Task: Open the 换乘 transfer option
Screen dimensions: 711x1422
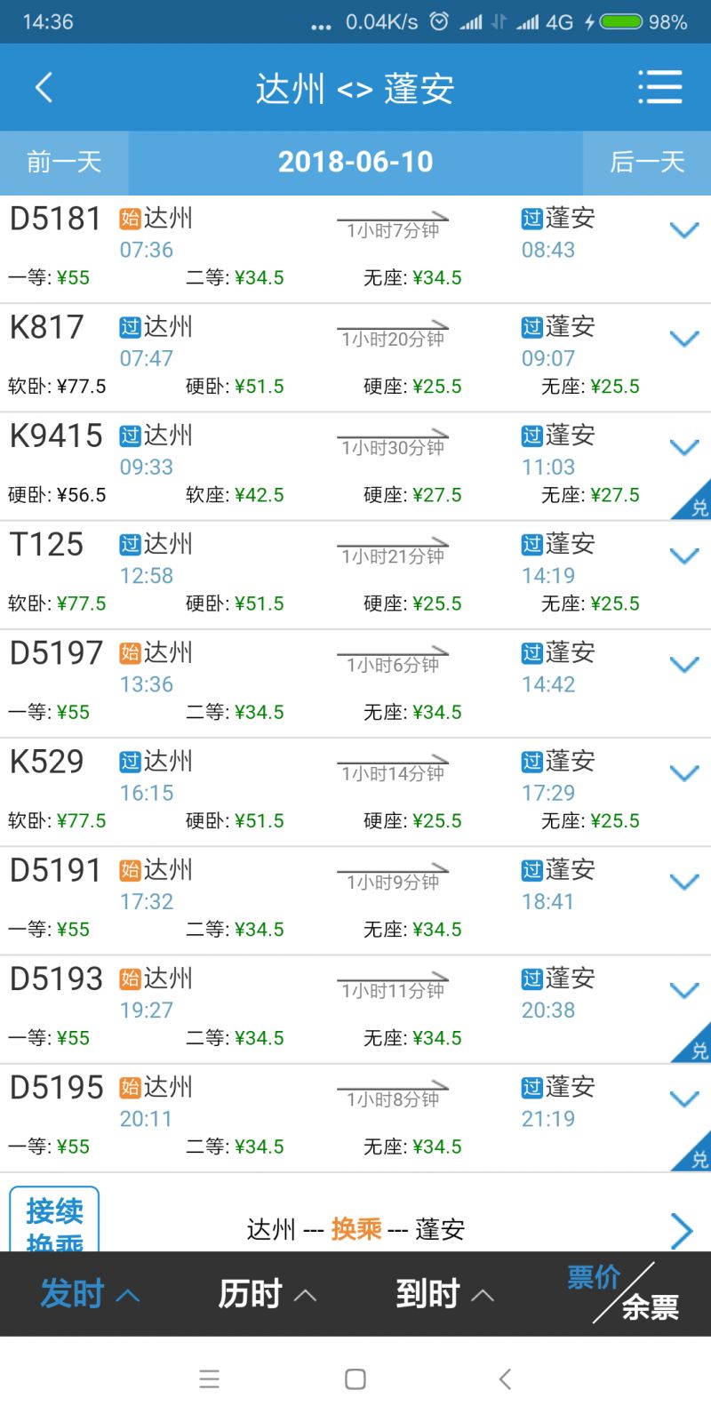Action: coord(355,1230)
